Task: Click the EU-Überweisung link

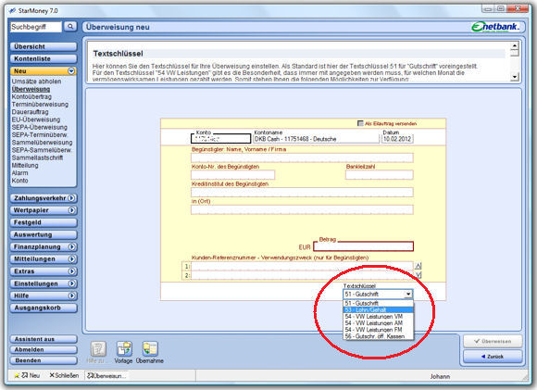Action: (36, 120)
